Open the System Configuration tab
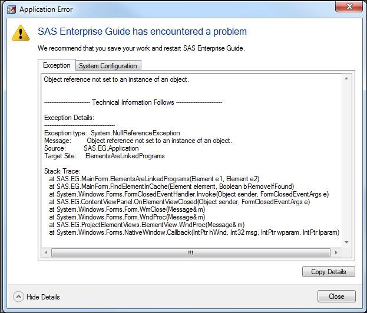The image size is (367, 313). [x=108, y=66]
